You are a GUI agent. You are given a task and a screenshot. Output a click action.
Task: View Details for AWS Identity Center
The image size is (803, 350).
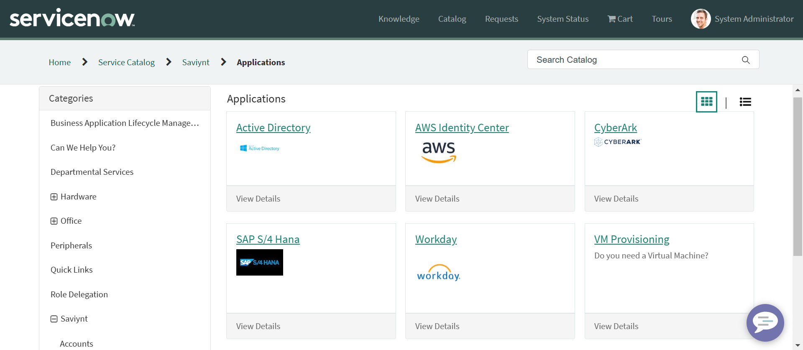tap(437, 199)
